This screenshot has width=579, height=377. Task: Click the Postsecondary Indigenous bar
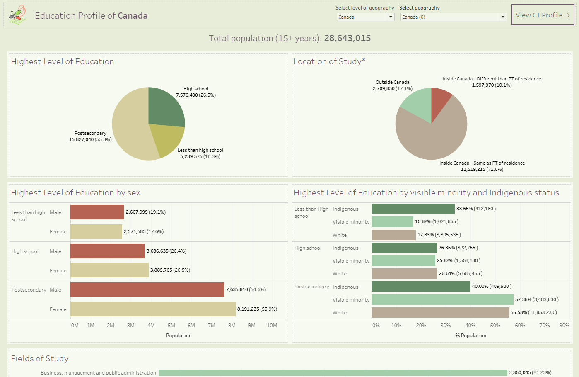[x=421, y=287]
